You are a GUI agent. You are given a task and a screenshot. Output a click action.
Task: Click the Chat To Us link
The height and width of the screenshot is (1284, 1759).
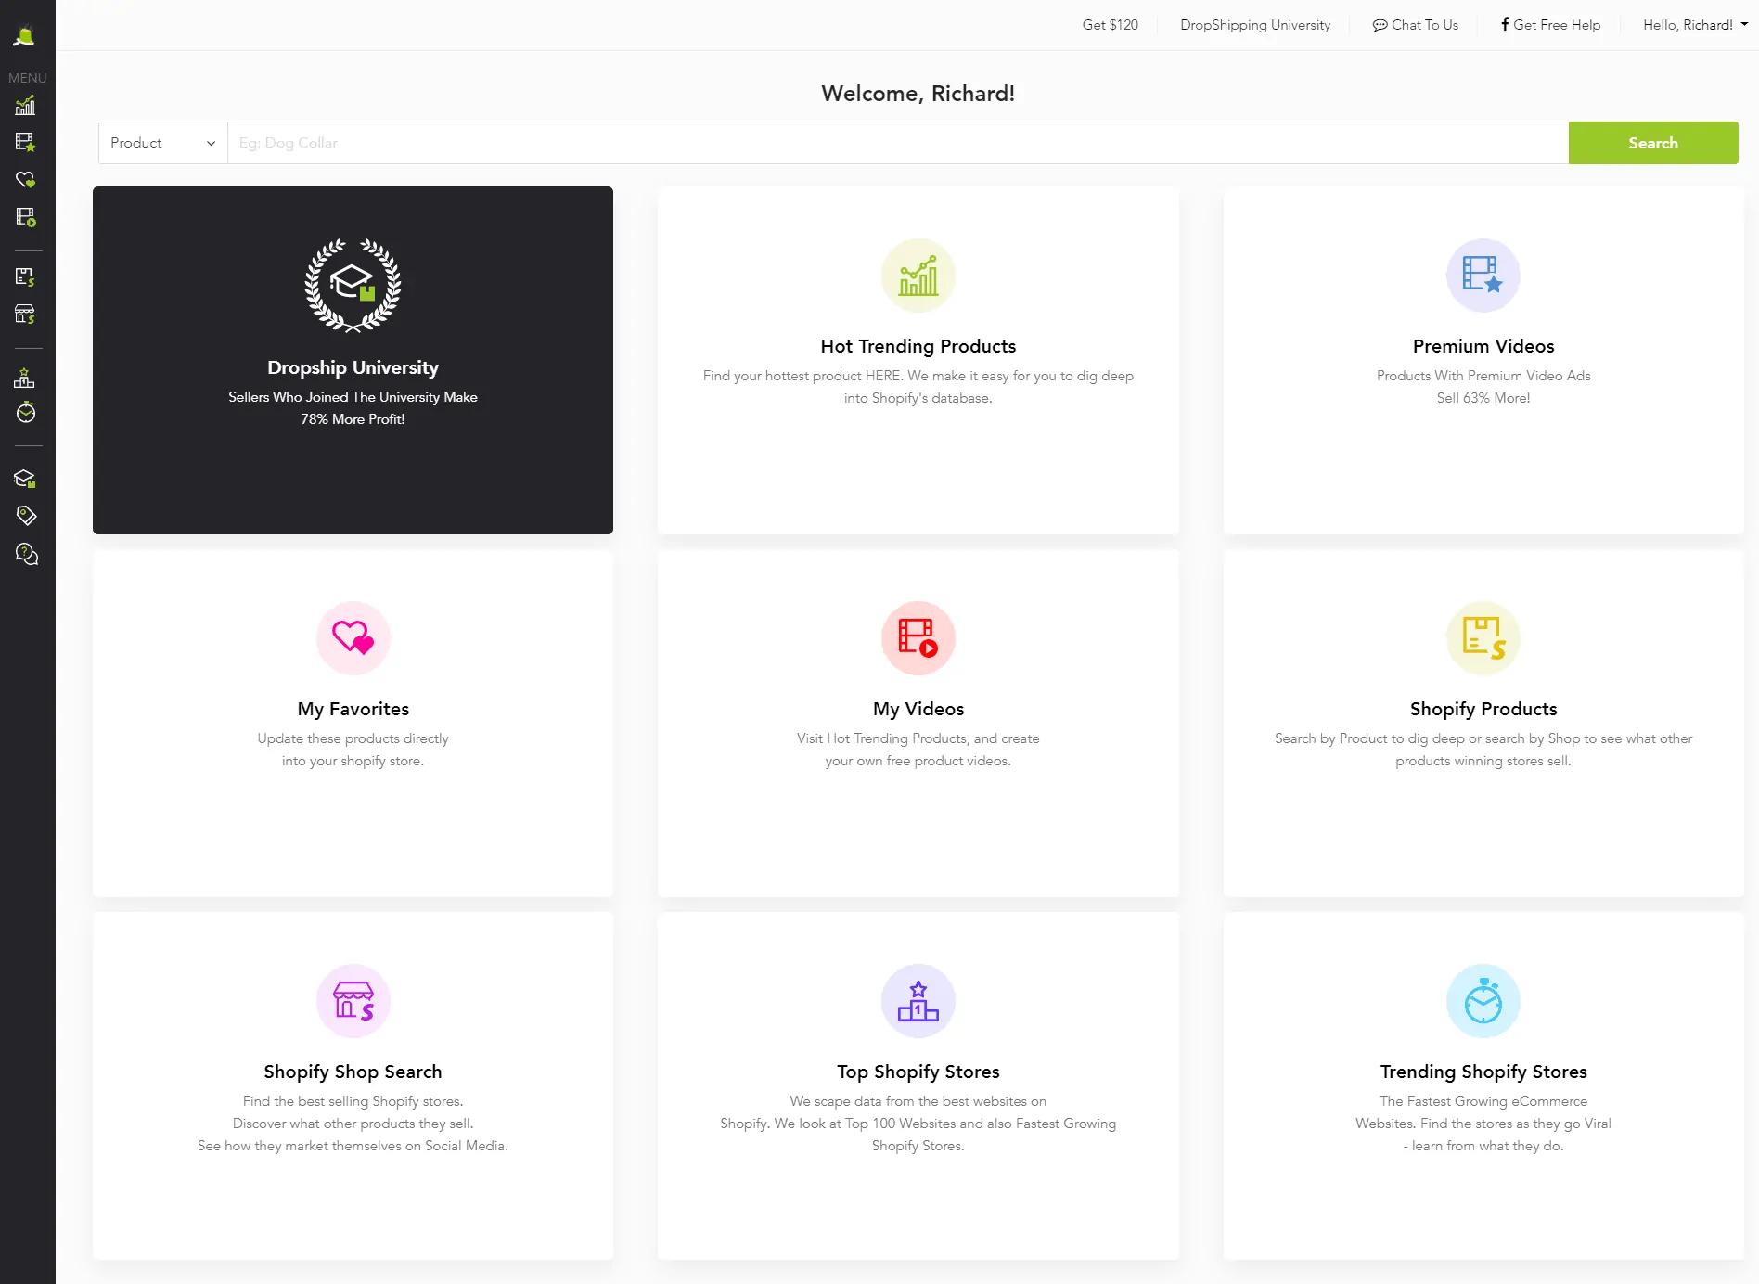[1415, 25]
